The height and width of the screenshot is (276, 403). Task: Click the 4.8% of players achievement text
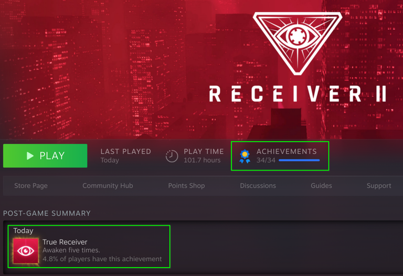tap(102, 259)
